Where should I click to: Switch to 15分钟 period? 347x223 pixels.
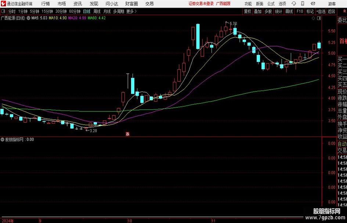pos(47,11)
